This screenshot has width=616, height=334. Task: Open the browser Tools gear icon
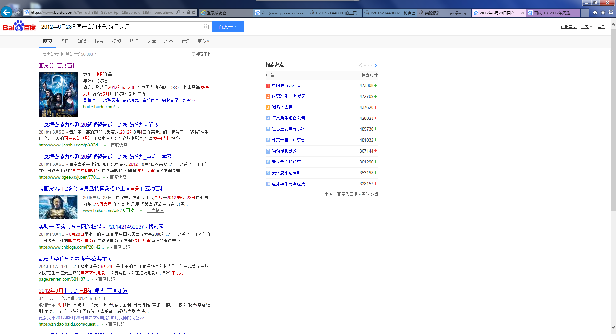coord(611,13)
